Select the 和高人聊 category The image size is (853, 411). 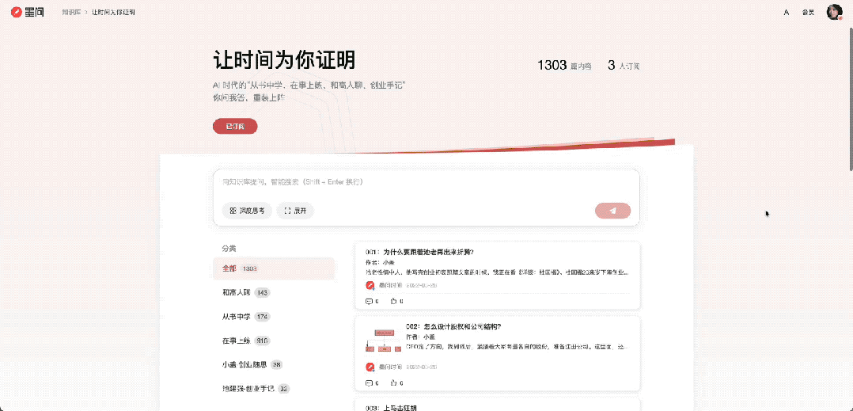(x=274, y=292)
